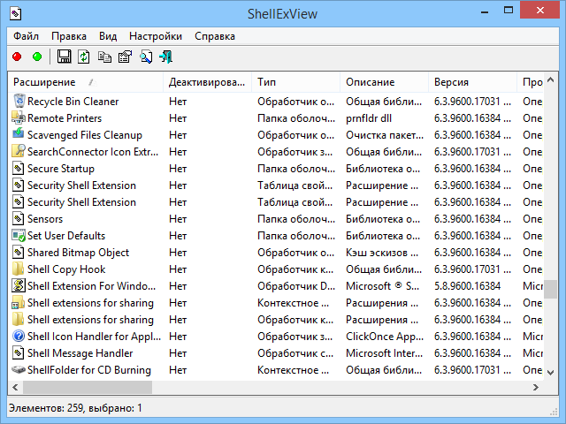This screenshot has height=424, width=566.
Task: Sort by the Тип column header
Action: (296, 82)
